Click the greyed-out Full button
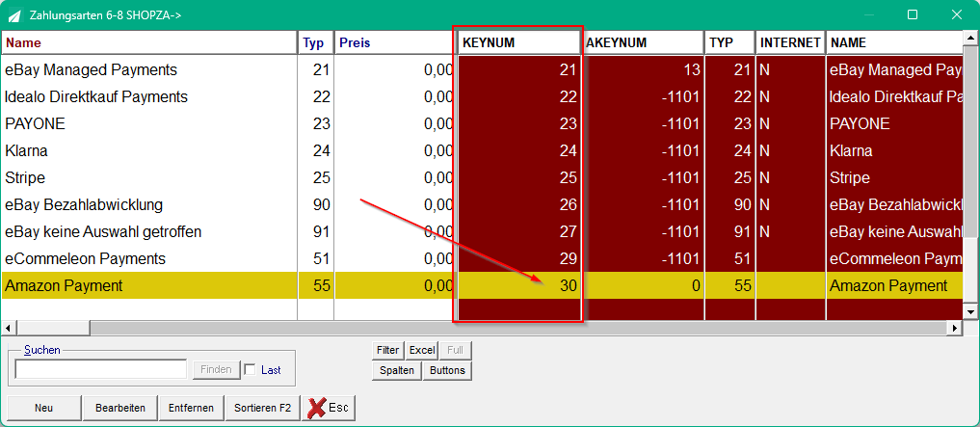Image resolution: width=980 pixels, height=427 pixels. click(455, 350)
